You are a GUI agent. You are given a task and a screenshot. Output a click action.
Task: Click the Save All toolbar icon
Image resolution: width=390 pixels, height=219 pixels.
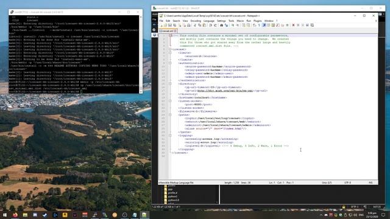(x=174, y=25)
